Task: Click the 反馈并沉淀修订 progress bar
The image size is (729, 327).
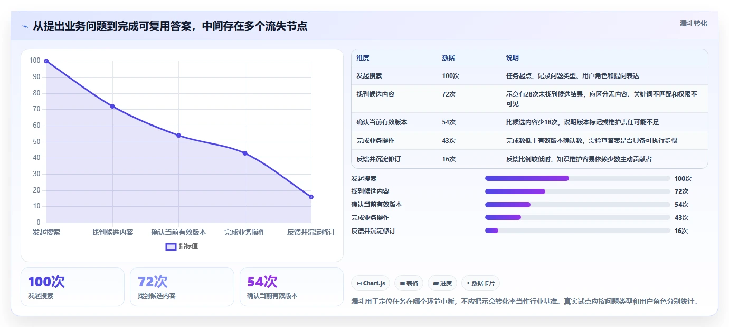Action: 577,230
